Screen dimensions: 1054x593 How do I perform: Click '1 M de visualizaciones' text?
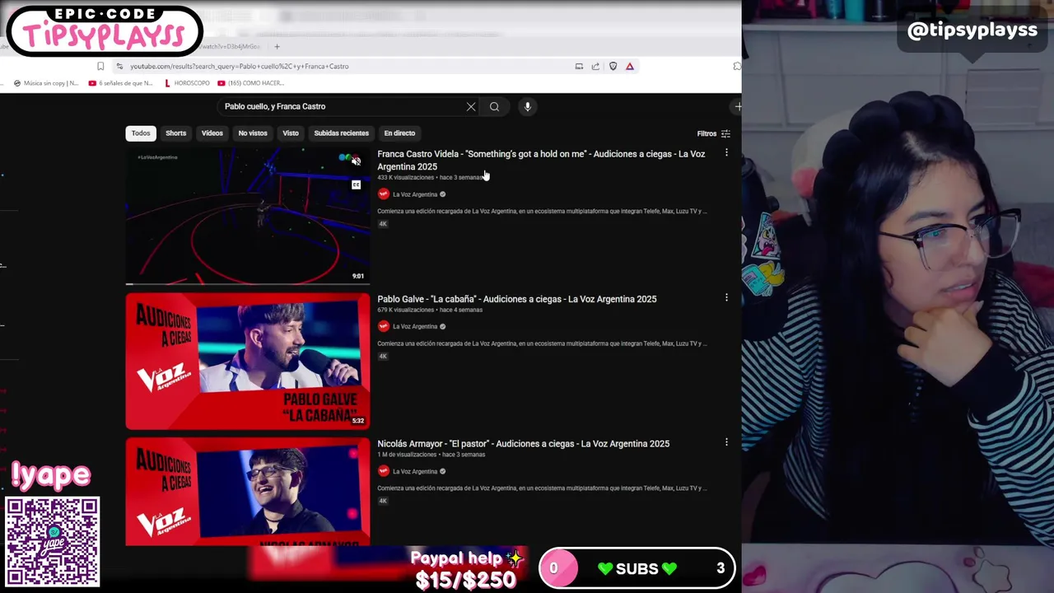point(408,455)
